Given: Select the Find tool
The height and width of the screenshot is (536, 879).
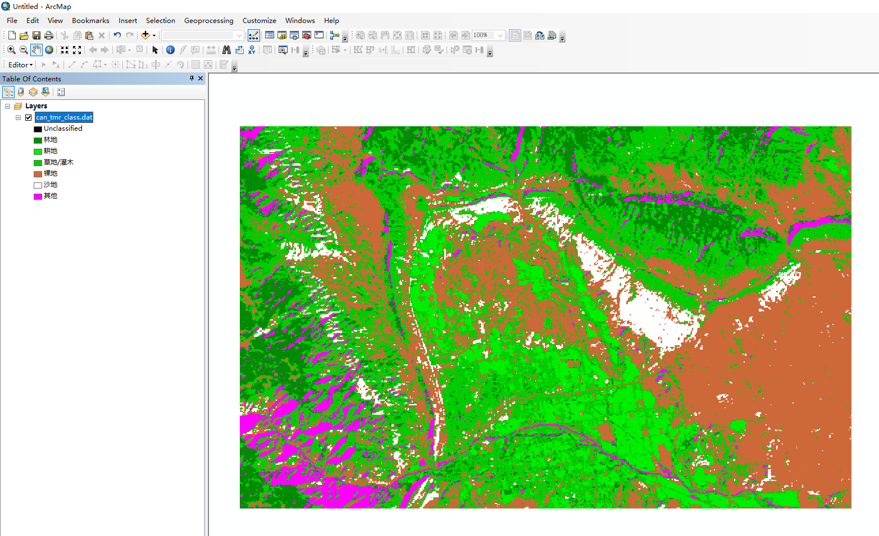Looking at the screenshot, I should tap(226, 50).
